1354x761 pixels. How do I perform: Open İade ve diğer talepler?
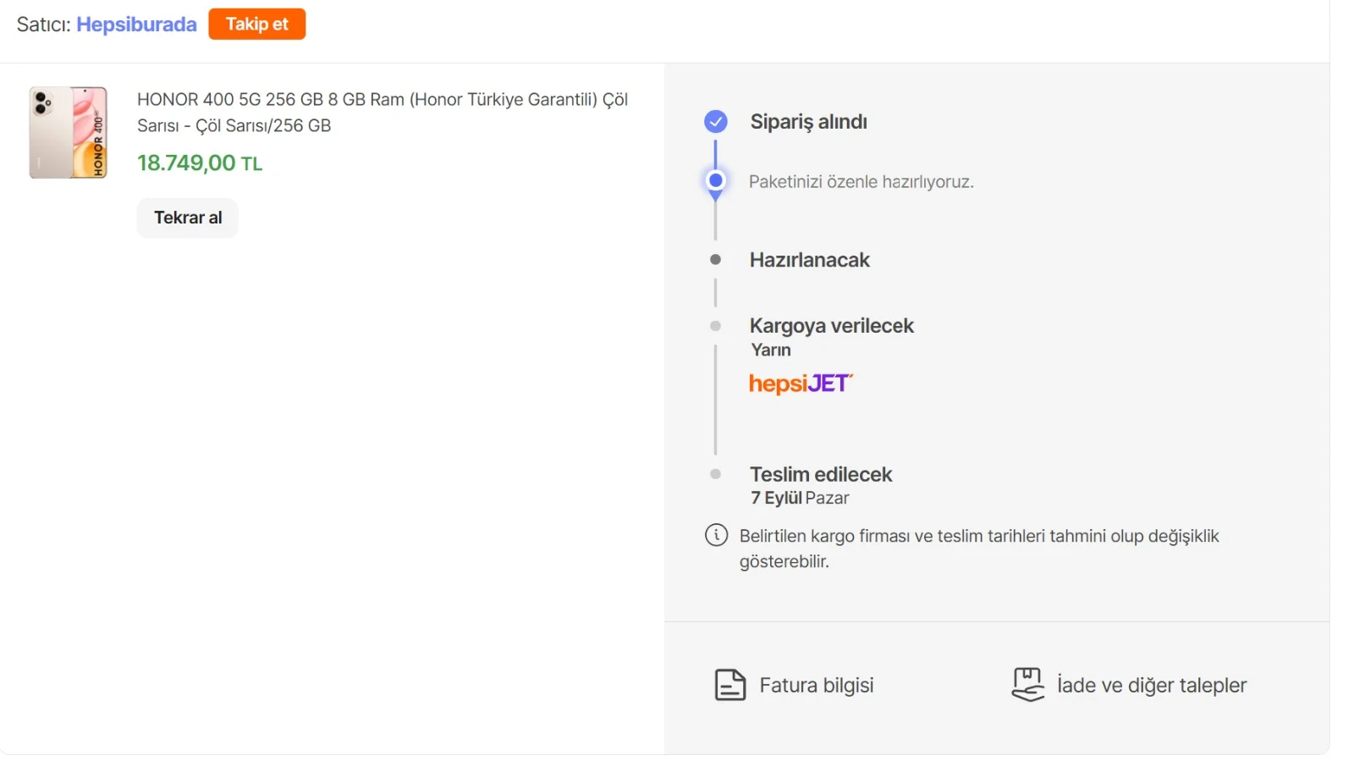[x=1151, y=685]
